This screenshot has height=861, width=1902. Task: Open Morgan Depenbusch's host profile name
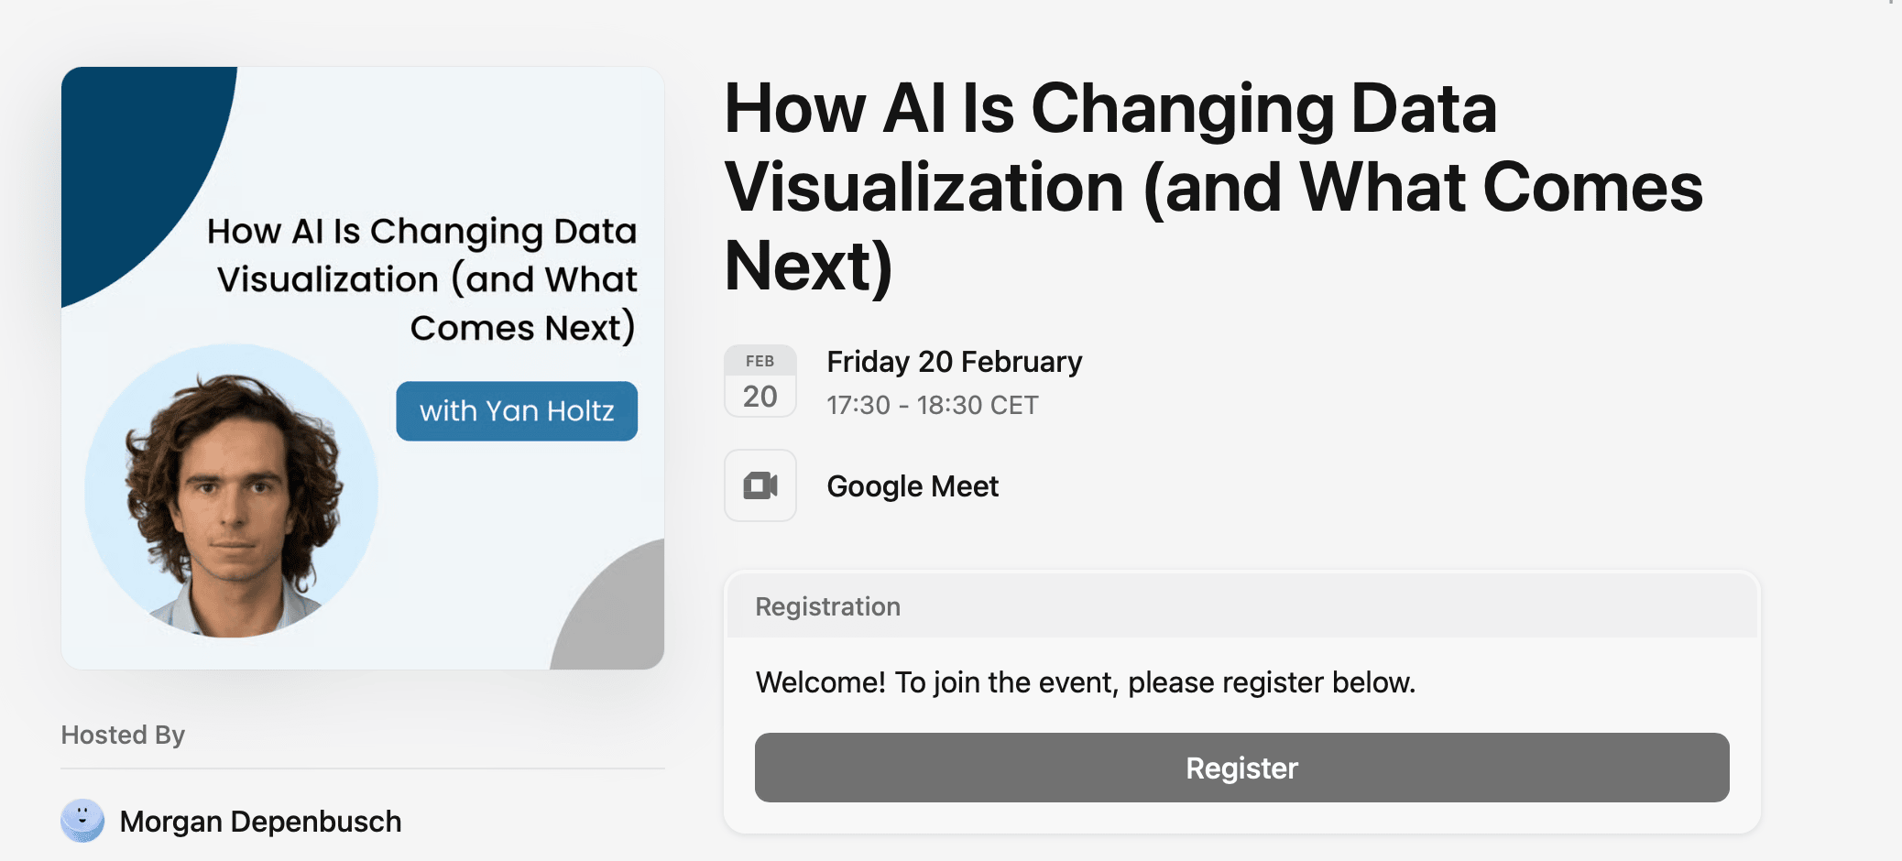260,822
